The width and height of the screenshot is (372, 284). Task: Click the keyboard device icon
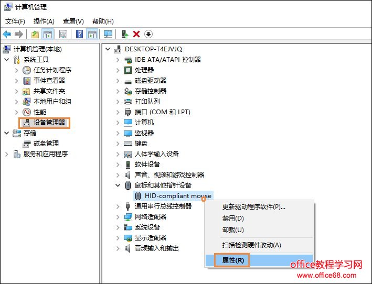128,144
